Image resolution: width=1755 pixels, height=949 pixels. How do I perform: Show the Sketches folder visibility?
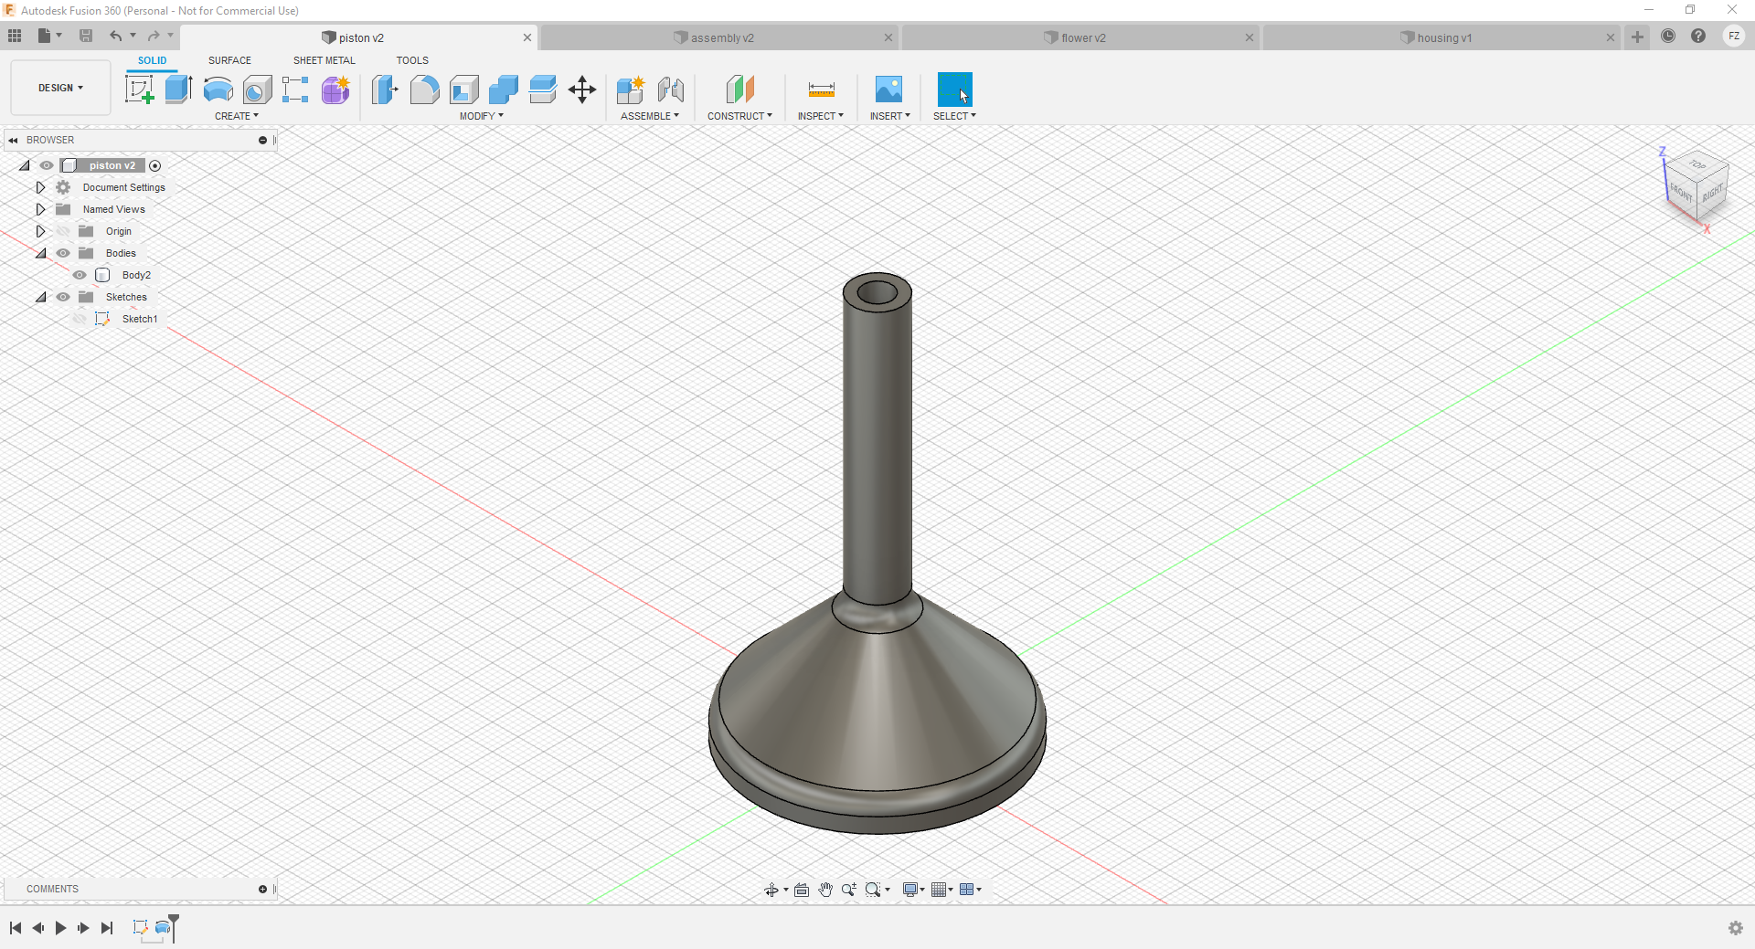(x=63, y=297)
